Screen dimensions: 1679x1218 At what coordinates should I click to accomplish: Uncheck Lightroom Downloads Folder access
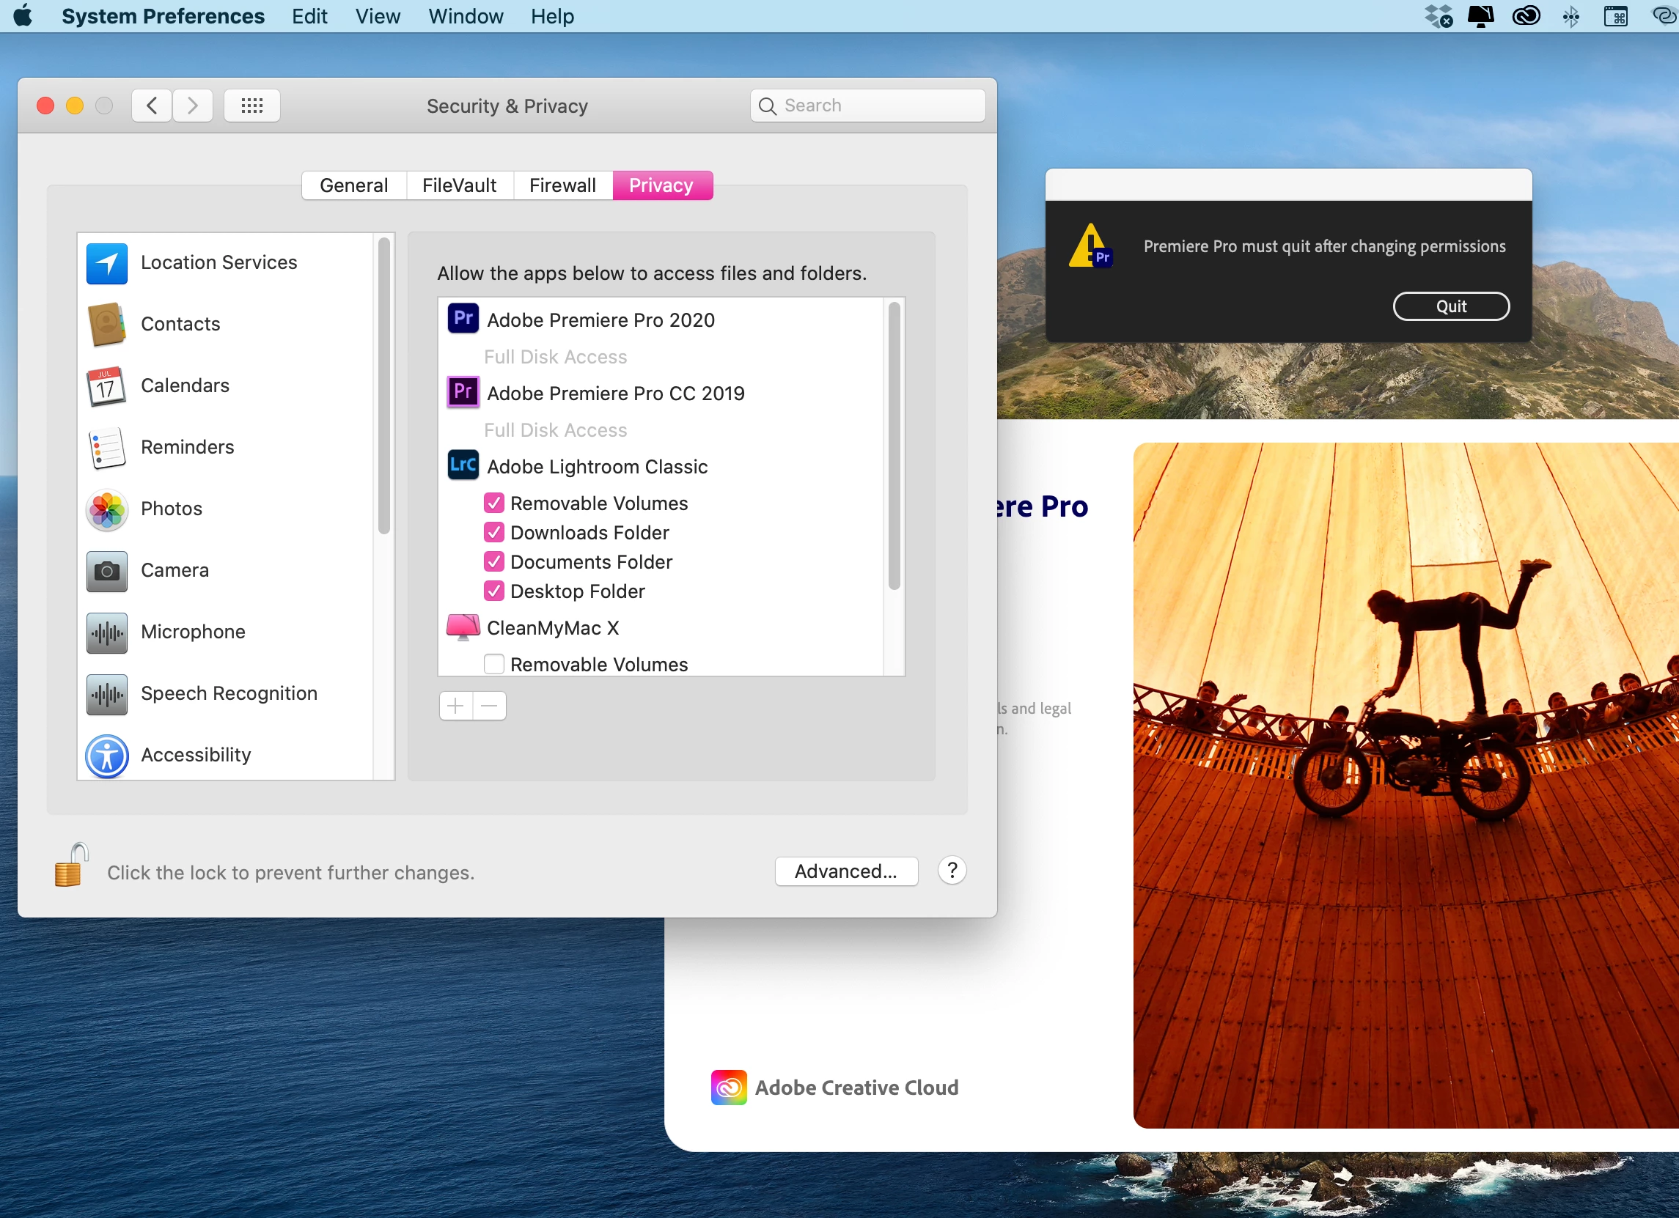coord(493,533)
